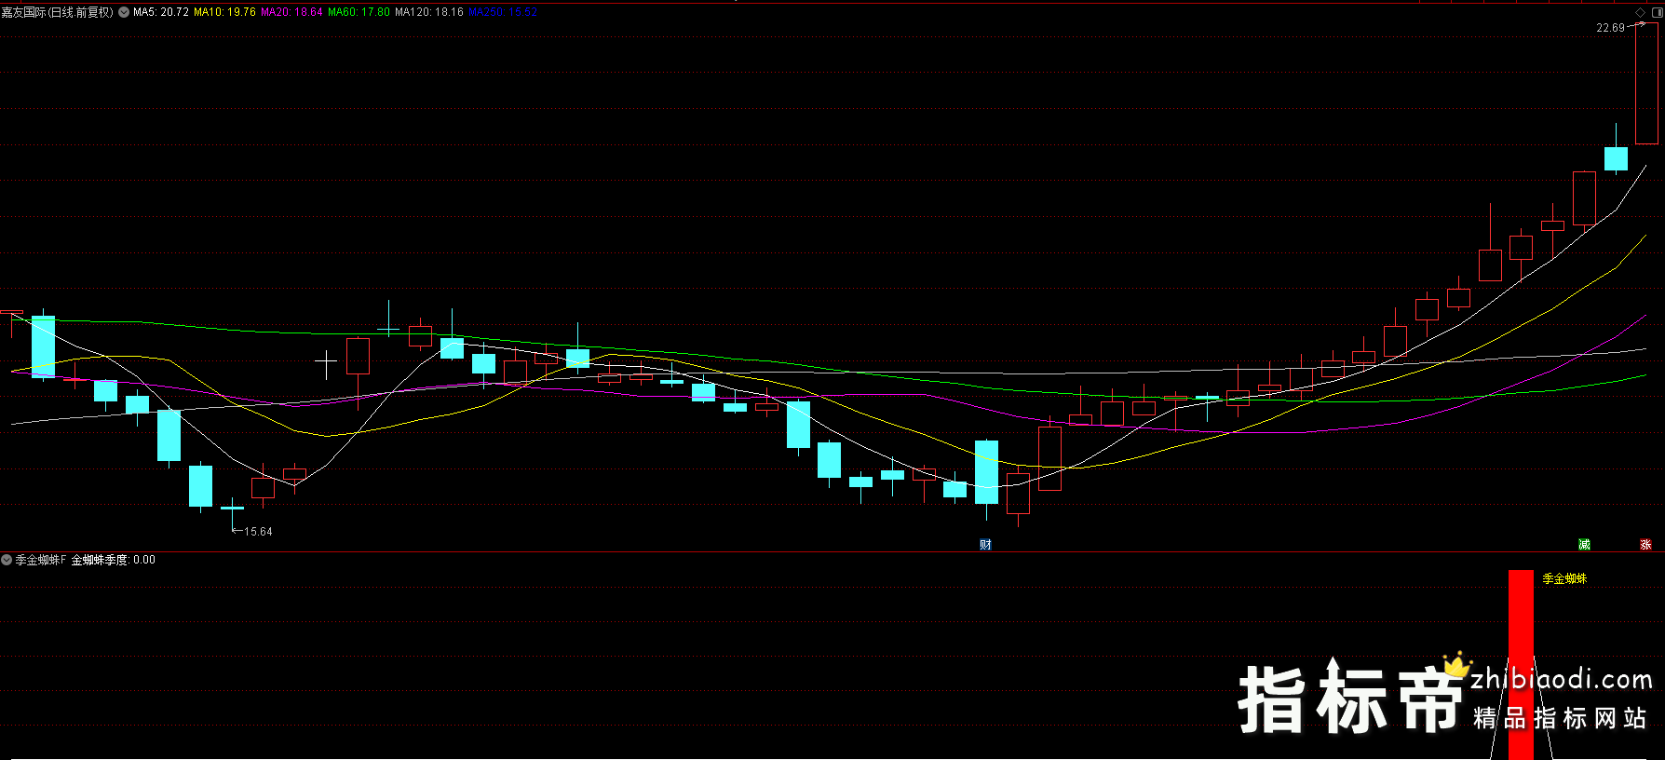Viewport: 1665px width, 760px height.
Task: Click the 金蜘蛛季度: 0.00 indicator value
Action: [114, 560]
